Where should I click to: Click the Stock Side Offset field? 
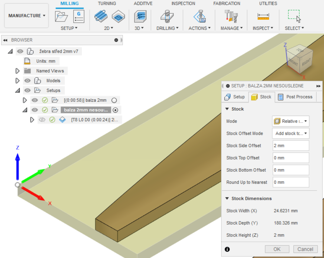[x=290, y=146]
